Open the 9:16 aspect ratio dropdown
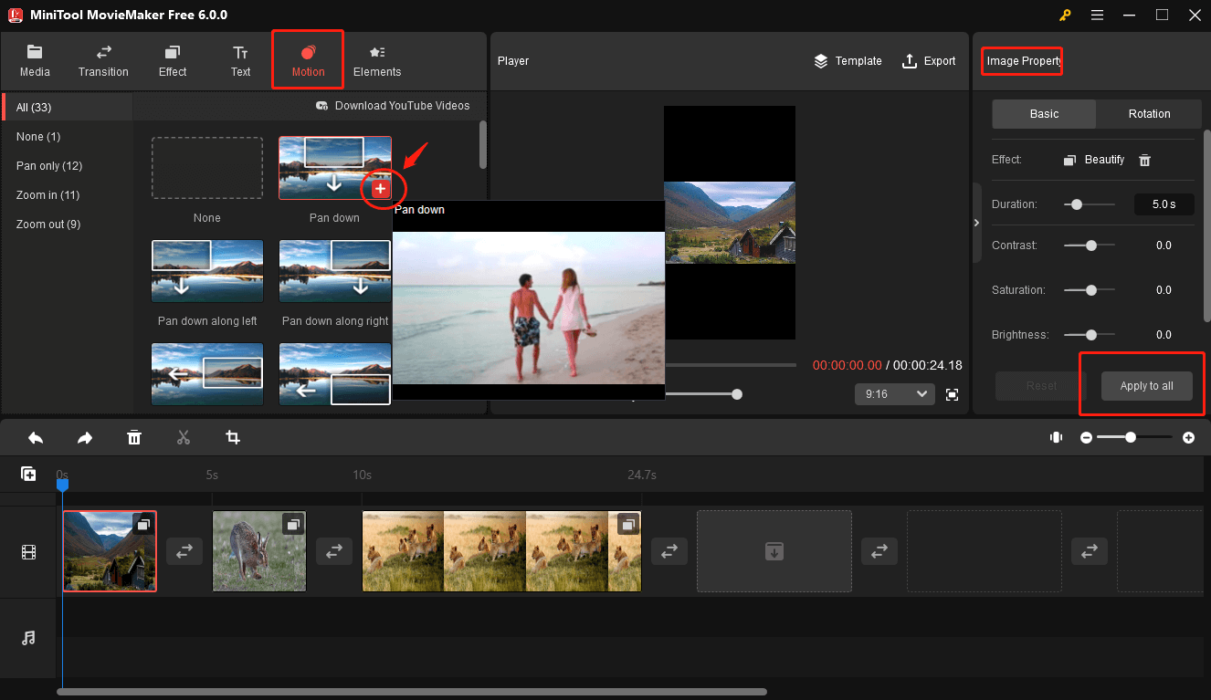This screenshot has height=700, width=1211. point(894,394)
